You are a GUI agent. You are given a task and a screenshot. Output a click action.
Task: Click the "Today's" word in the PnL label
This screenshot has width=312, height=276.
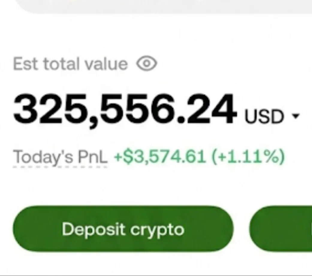click(44, 157)
